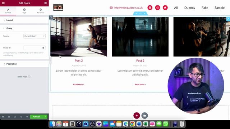230x129 pixels.
Task: Click the red Add New Section button
Action: point(137,115)
